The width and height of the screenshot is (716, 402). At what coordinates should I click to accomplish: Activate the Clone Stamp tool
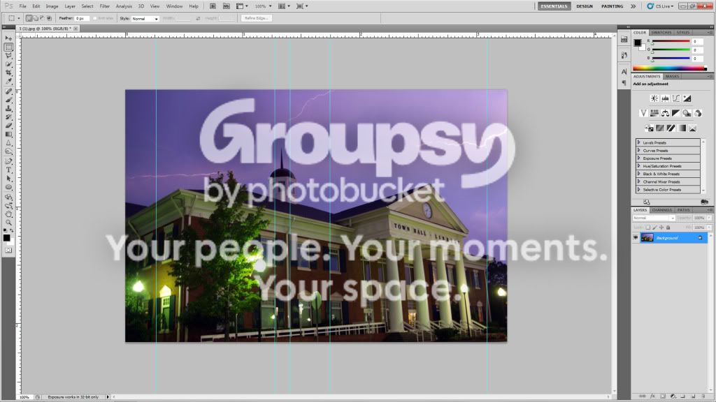pos(8,108)
